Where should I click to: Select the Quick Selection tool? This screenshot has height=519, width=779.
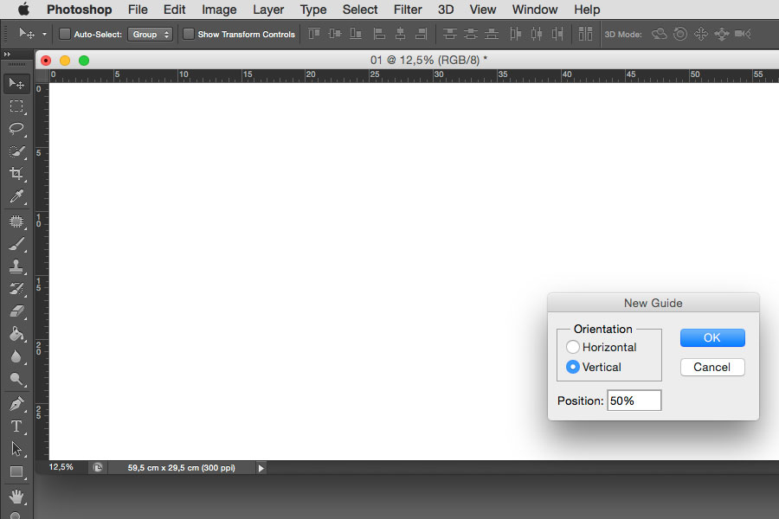point(16,151)
